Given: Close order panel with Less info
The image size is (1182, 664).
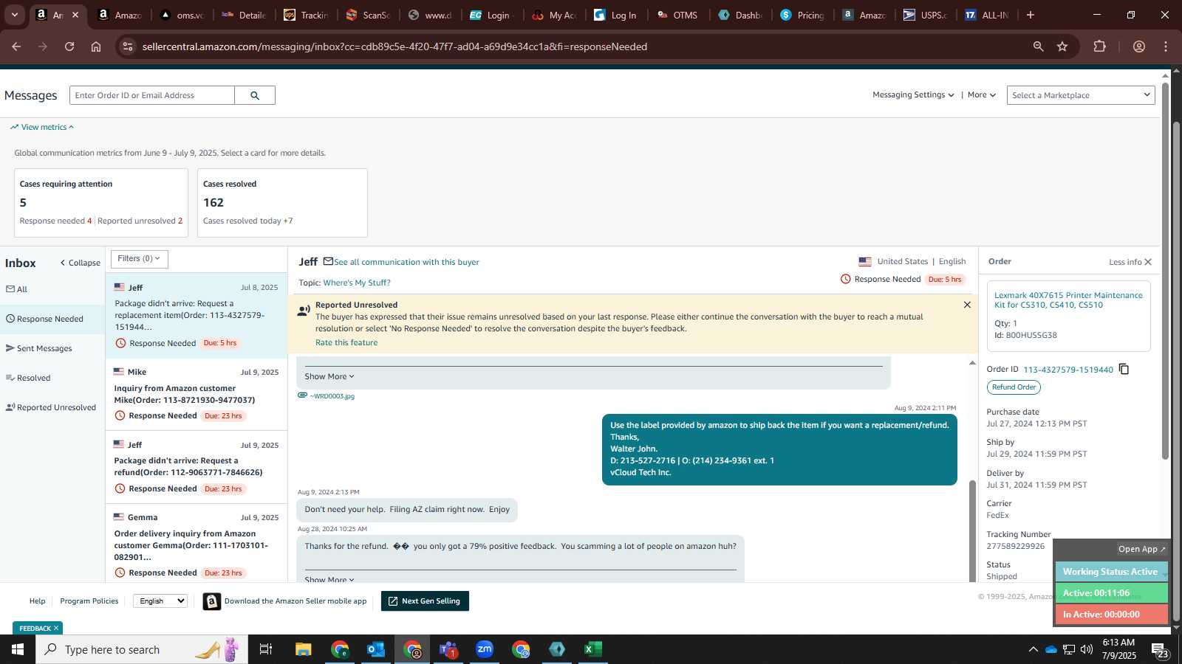Looking at the screenshot, I should point(1130,262).
